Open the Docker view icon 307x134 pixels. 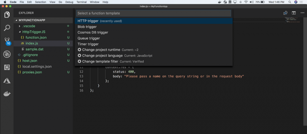coord(7,94)
